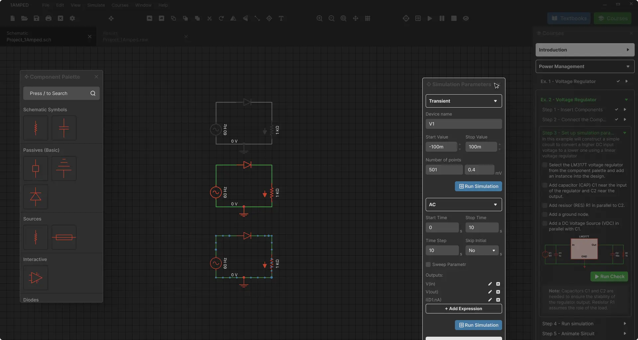Toggle the grid display toolbar icon
The width and height of the screenshot is (638, 340).
click(368, 18)
